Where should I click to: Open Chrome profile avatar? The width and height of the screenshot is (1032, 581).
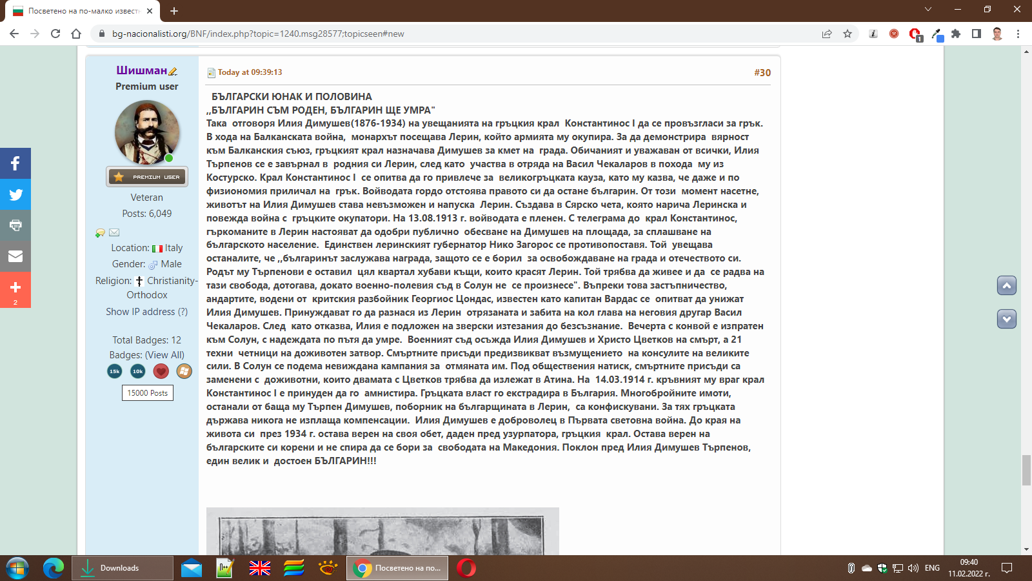pyautogui.click(x=997, y=34)
